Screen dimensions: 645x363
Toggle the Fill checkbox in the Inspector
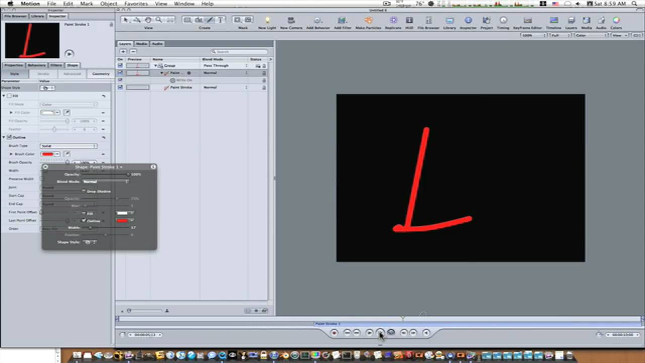click(10, 96)
